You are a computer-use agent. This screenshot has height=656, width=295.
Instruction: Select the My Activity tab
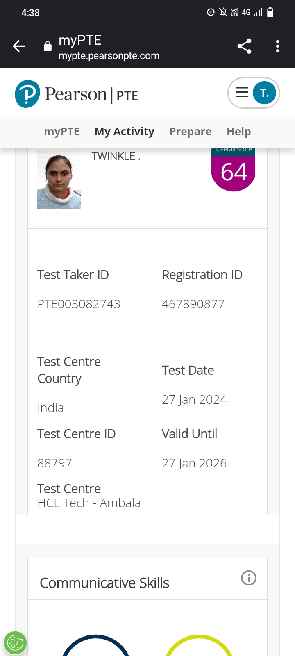pyautogui.click(x=125, y=132)
